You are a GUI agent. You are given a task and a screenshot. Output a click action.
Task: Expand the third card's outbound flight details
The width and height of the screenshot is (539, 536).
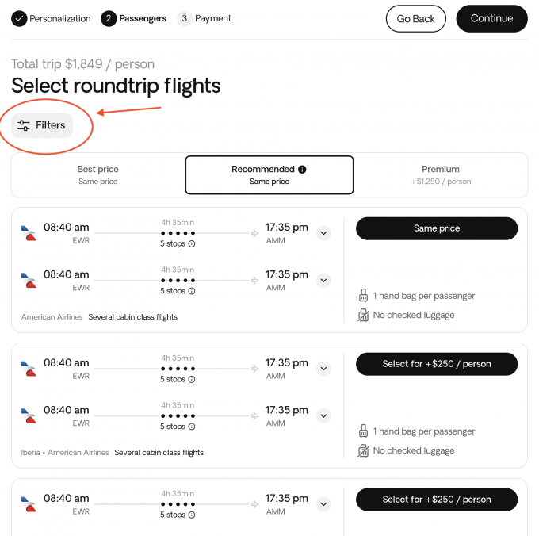(x=323, y=504)
